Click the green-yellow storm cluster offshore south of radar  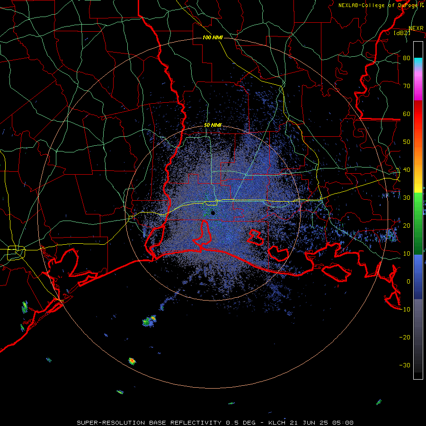click(x=150, y=321)
